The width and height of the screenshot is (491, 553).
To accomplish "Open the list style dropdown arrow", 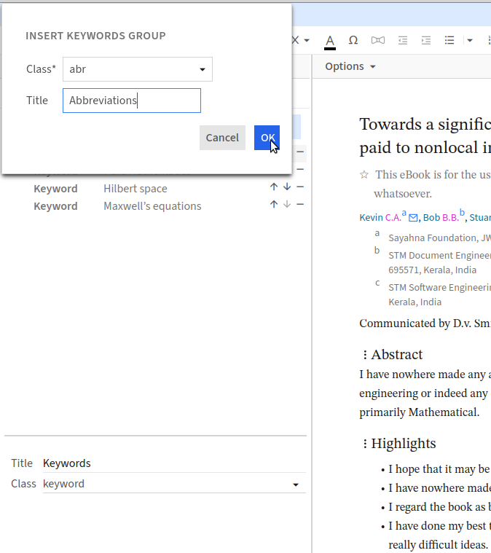I will click(x=470, y=40).
